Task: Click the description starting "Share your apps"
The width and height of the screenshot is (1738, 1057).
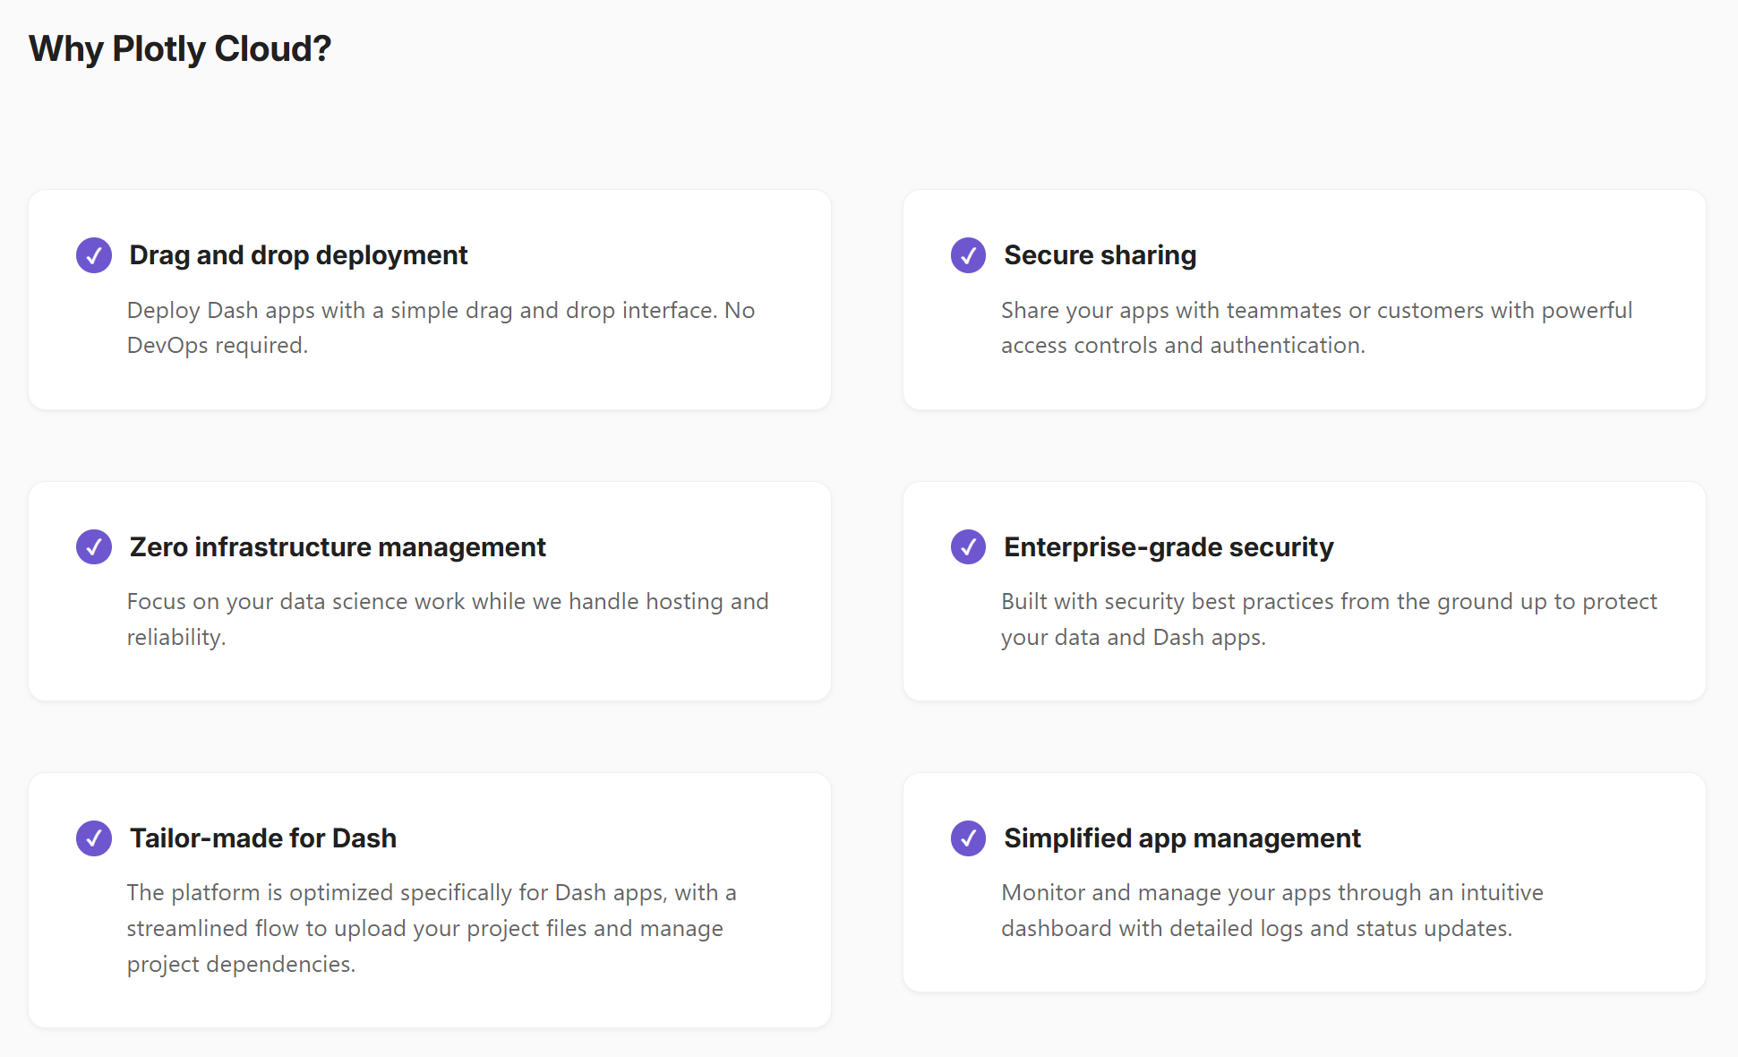Action: pos(1316,328)
